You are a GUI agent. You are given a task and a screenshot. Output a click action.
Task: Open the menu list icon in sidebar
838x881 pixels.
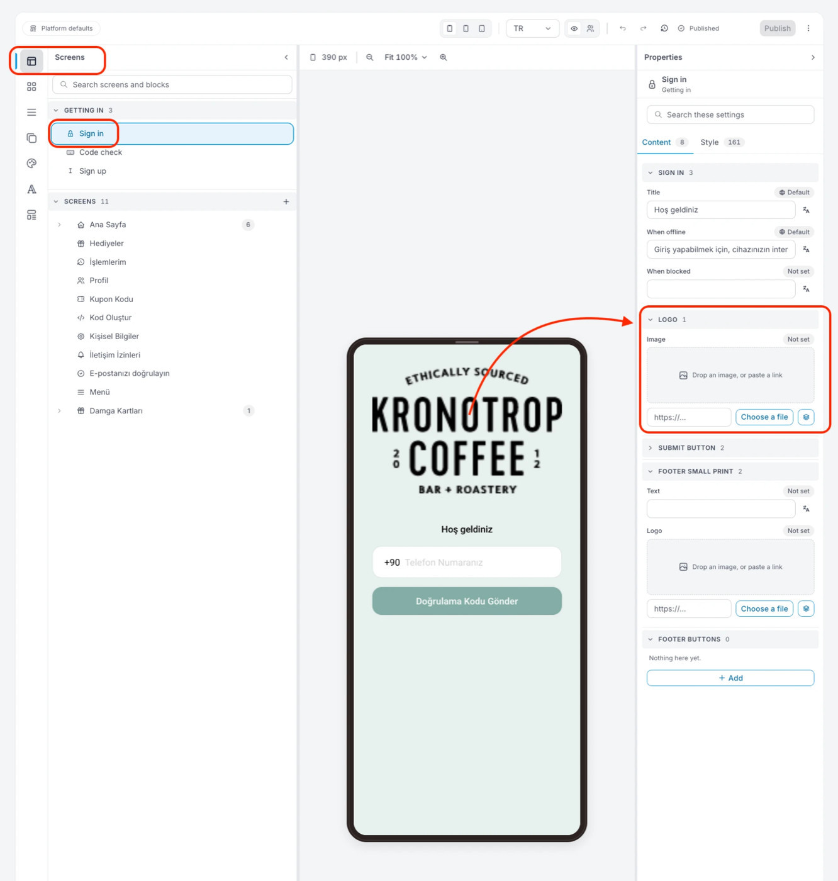(x=31, y=113)
